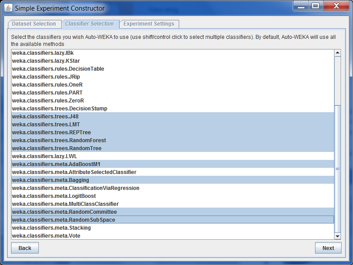Minimize the Simple Experiment Constructor window

[301, 6]
